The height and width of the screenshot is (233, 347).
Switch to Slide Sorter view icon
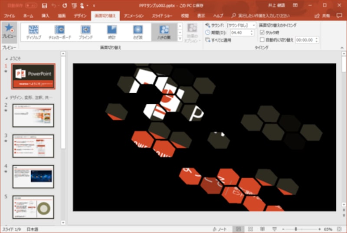[250, 229]
